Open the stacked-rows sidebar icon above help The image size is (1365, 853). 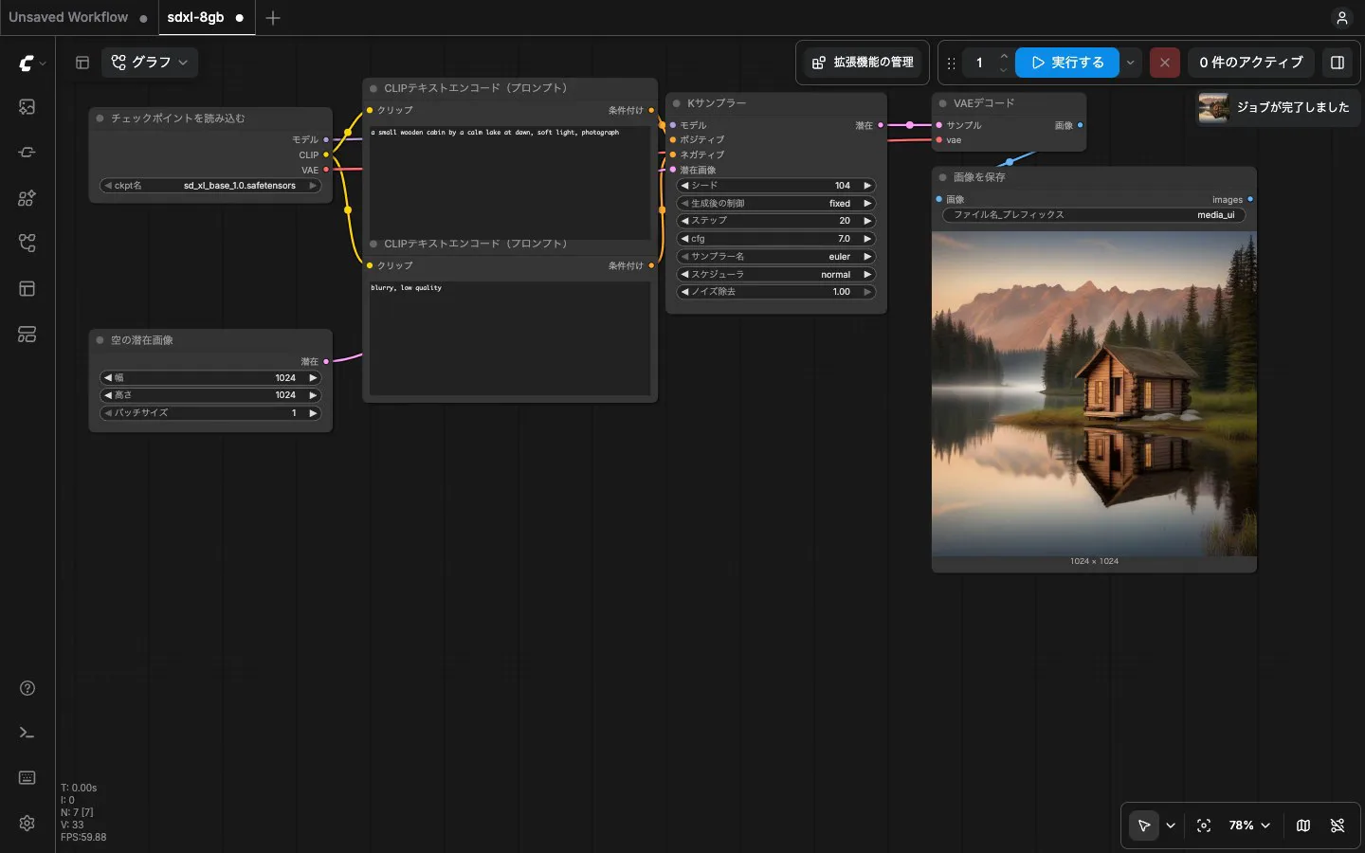pyautogui.click(x=27, y=335)
